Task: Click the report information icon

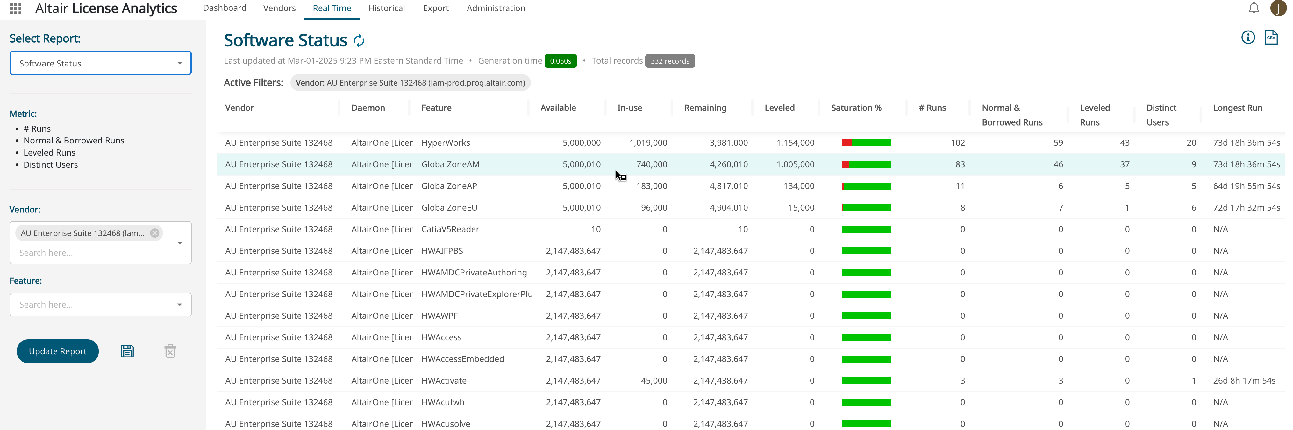Action: coord(1248,38)
